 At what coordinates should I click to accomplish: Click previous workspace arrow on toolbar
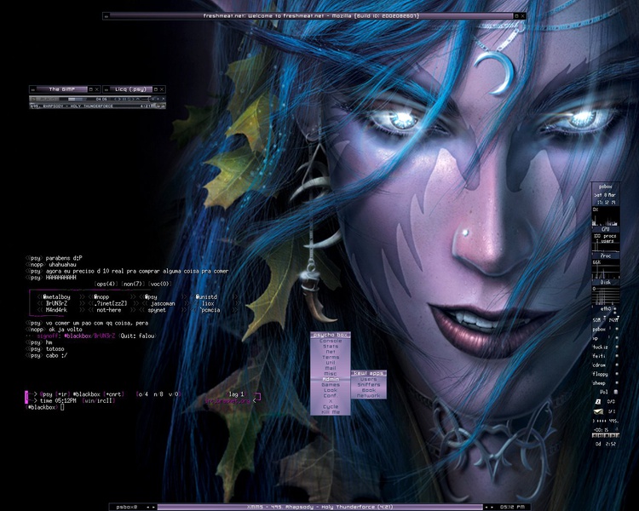pos(148,507)
